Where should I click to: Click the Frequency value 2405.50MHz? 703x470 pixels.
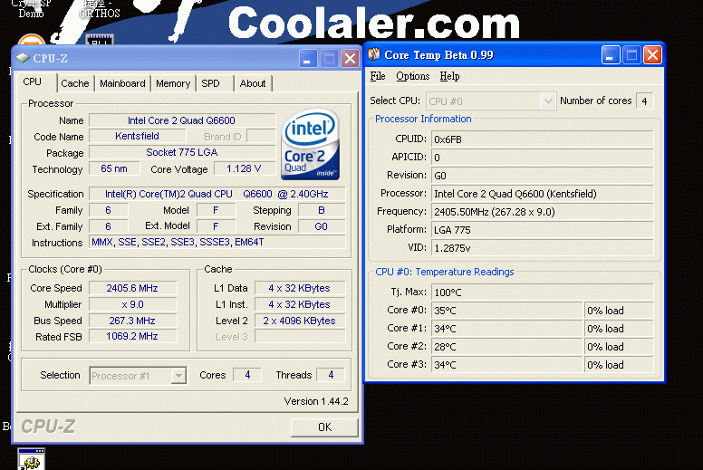pos(542,212)
